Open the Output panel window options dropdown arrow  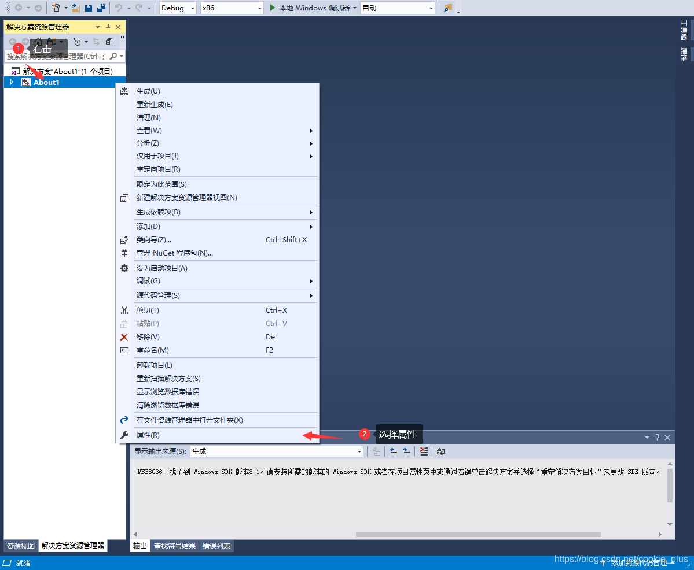click(647, 438)
